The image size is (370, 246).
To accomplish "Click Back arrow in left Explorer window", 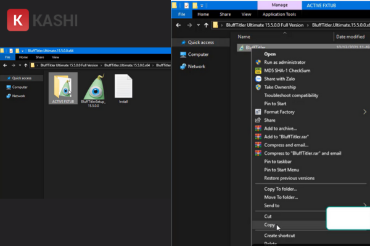I will tap(5, 65).
